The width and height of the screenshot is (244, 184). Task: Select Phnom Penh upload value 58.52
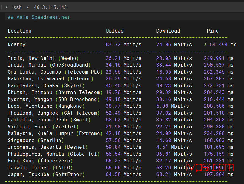(x=113, y=120)
